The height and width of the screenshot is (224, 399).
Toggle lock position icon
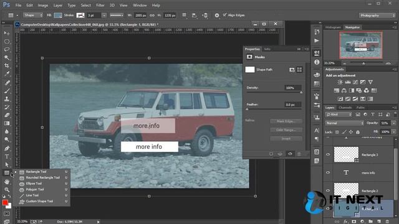(351, 132)
